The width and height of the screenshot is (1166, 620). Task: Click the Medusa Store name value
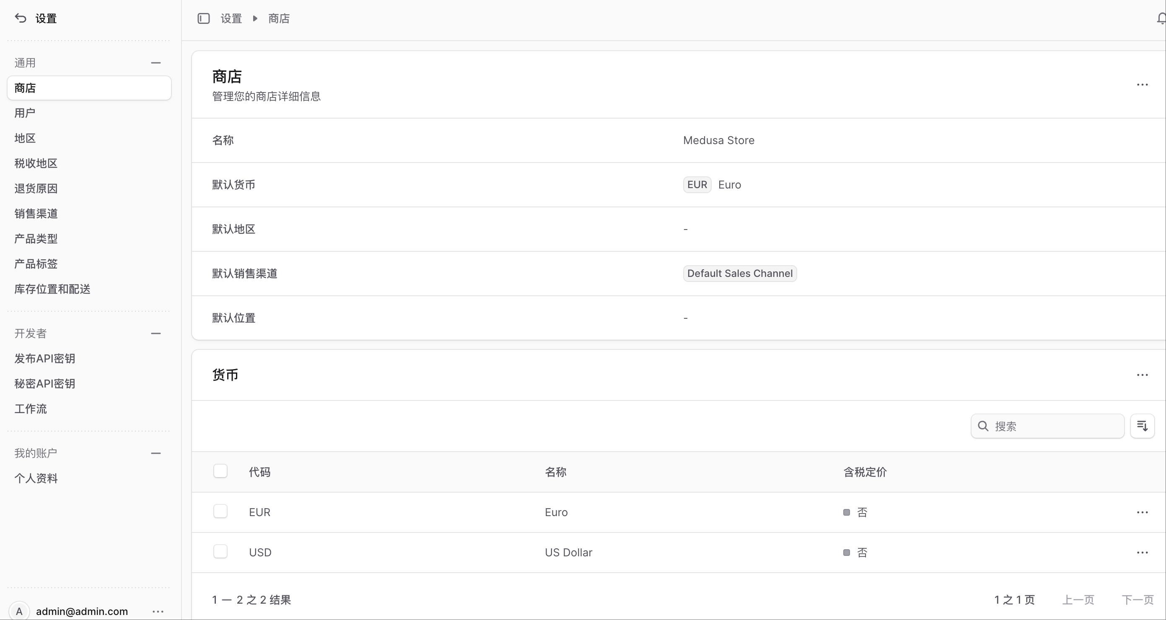719,140
